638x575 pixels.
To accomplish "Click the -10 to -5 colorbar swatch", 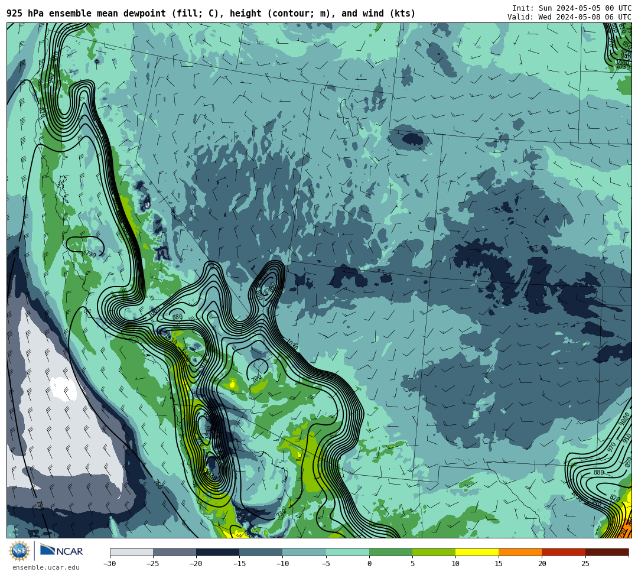I will click(304, 552).
